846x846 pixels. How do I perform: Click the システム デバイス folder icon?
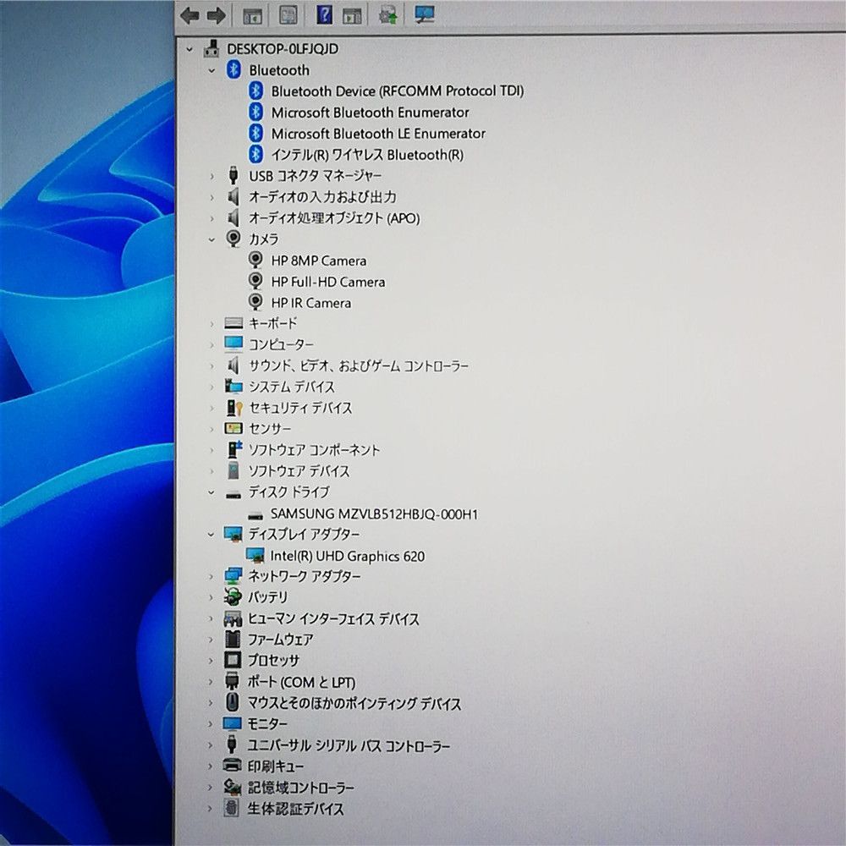[233, 386]
